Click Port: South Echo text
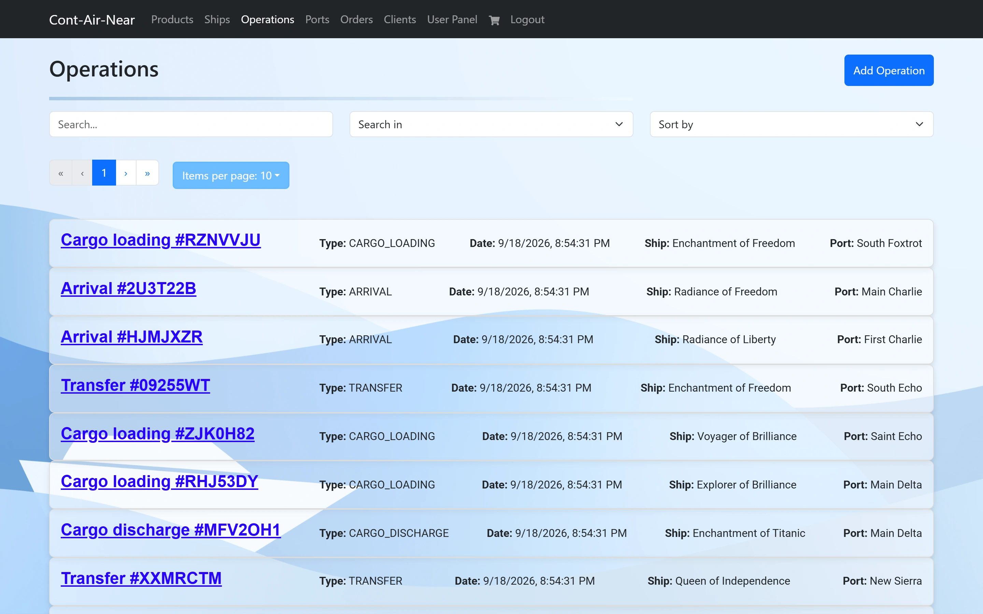 (881, 388)
